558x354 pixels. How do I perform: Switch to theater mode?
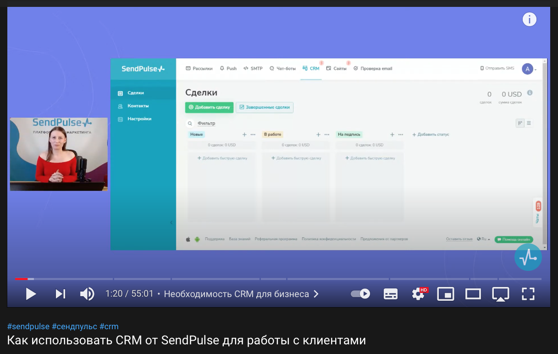coord(473,294)
